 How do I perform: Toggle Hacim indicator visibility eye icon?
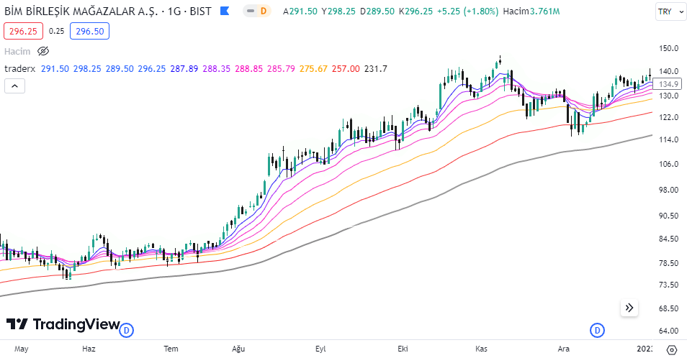pos(43,51)
